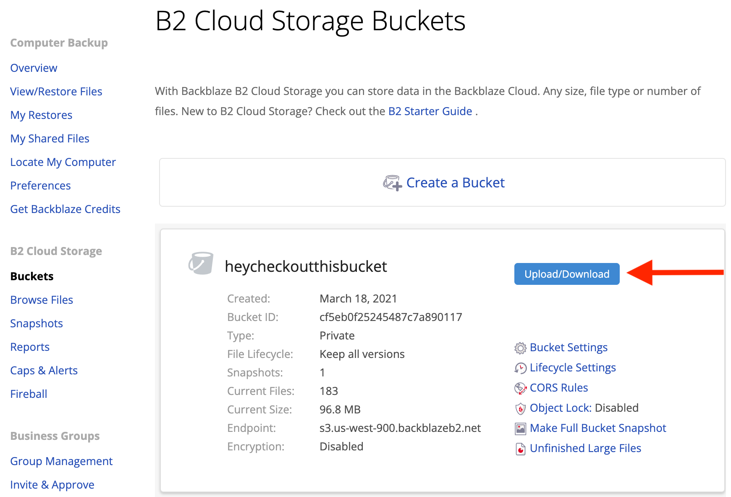Open Lifecycle Settings

point(573,368)
